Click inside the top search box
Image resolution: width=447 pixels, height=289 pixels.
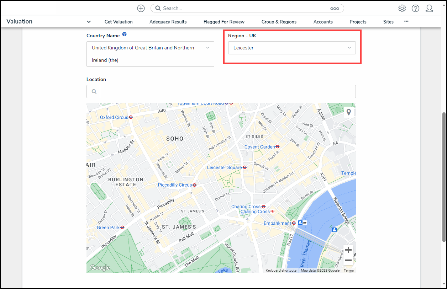[x=247, y=8]
